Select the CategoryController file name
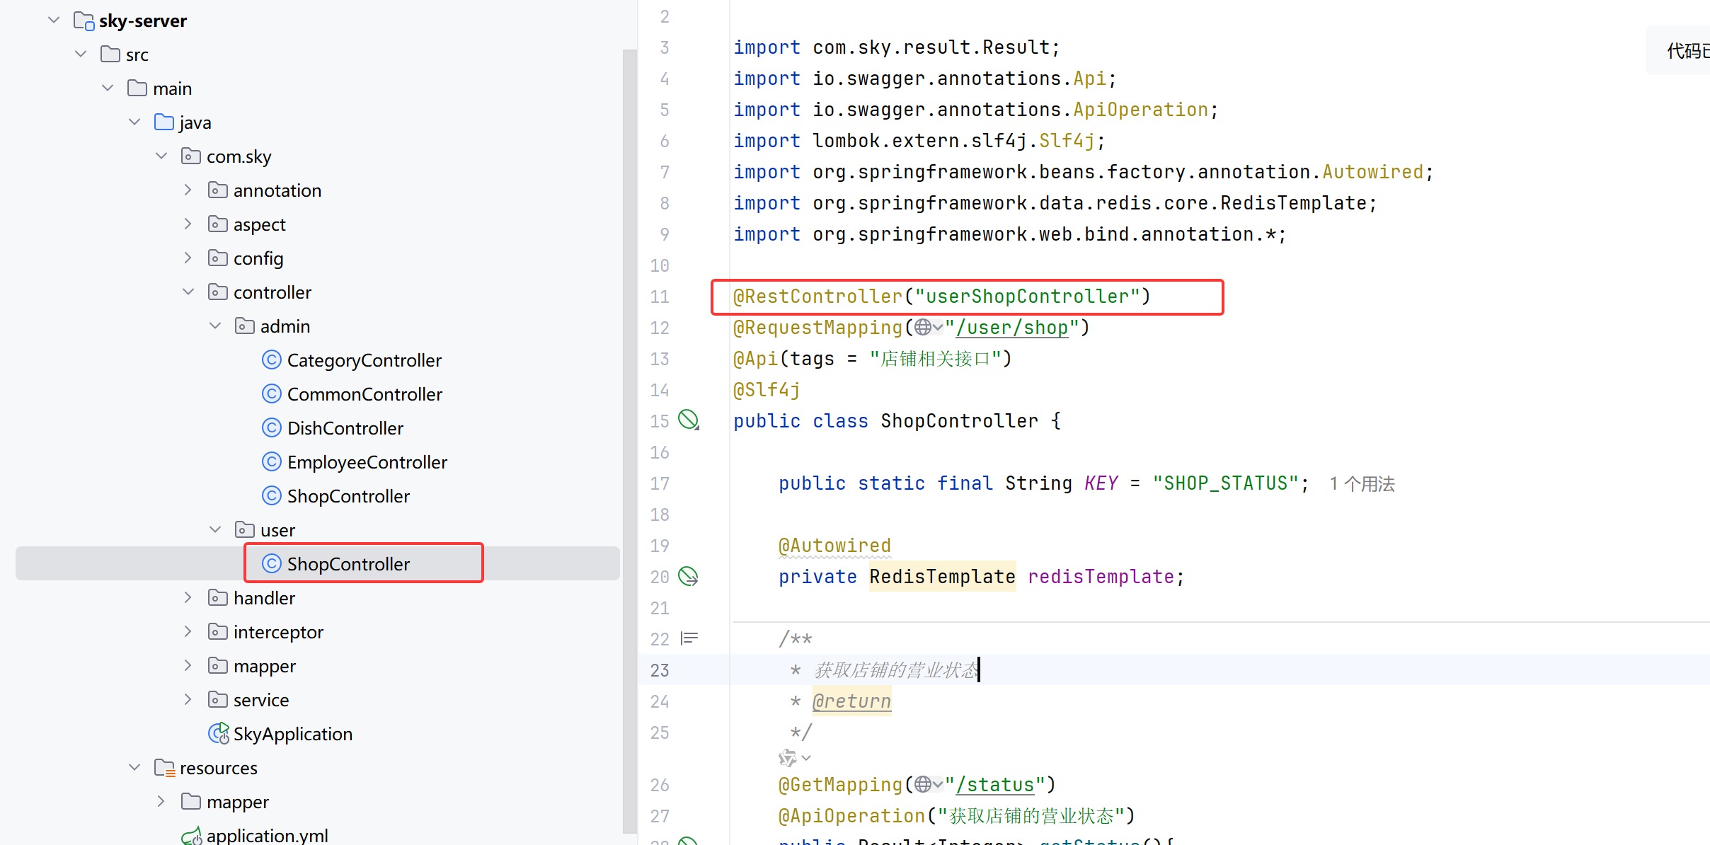Image resolution: width=1710 pixels, height=845 pixels. coord(364,360)
